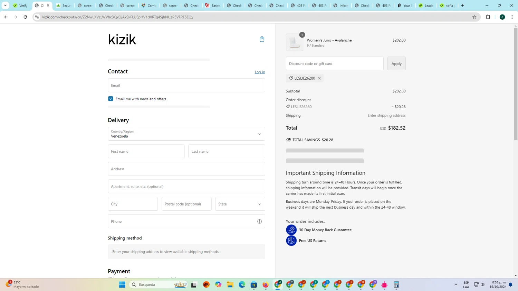Click the Total USD $182.52 amount

393,128
